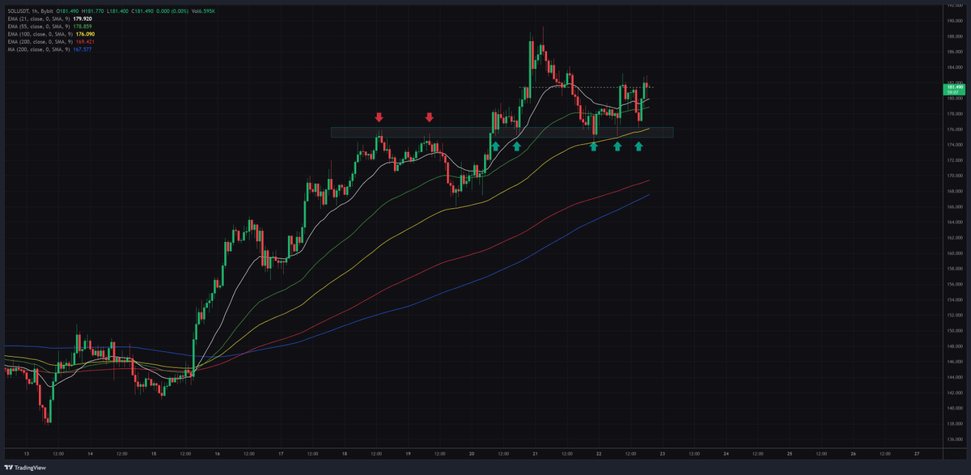Click date label 25 on time axis
This screenshot has width=971, height=475.
click(x=789, y=453)
